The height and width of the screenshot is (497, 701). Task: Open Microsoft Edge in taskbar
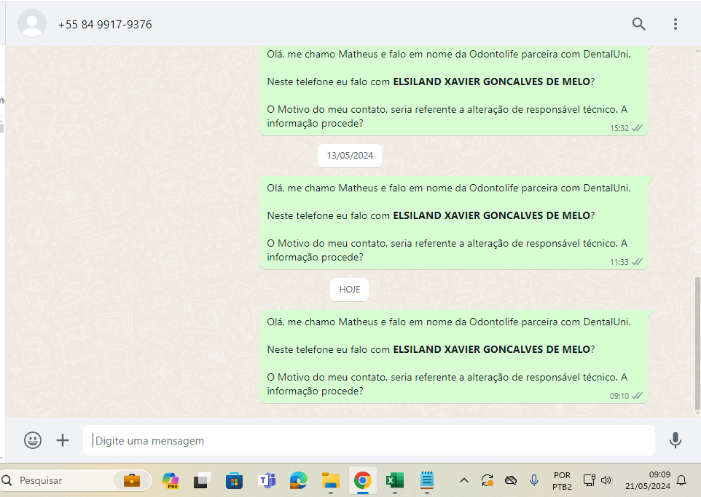pyautogui.click(x=299, y=480)
